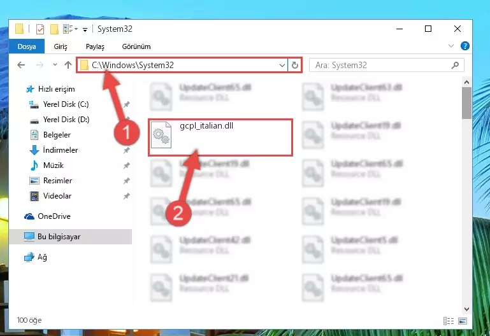Click the Hızlı erişim star icon

coord(30,89)
